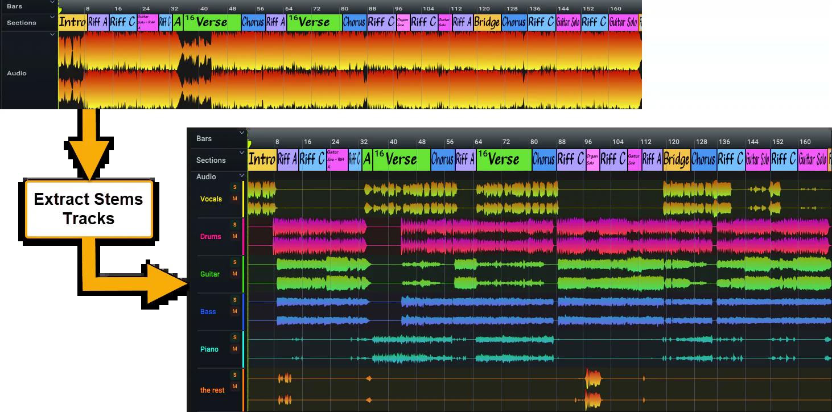Screen dimensions: 832x412
Task: Solo the Bass stem track
Action: pos(234,300)
